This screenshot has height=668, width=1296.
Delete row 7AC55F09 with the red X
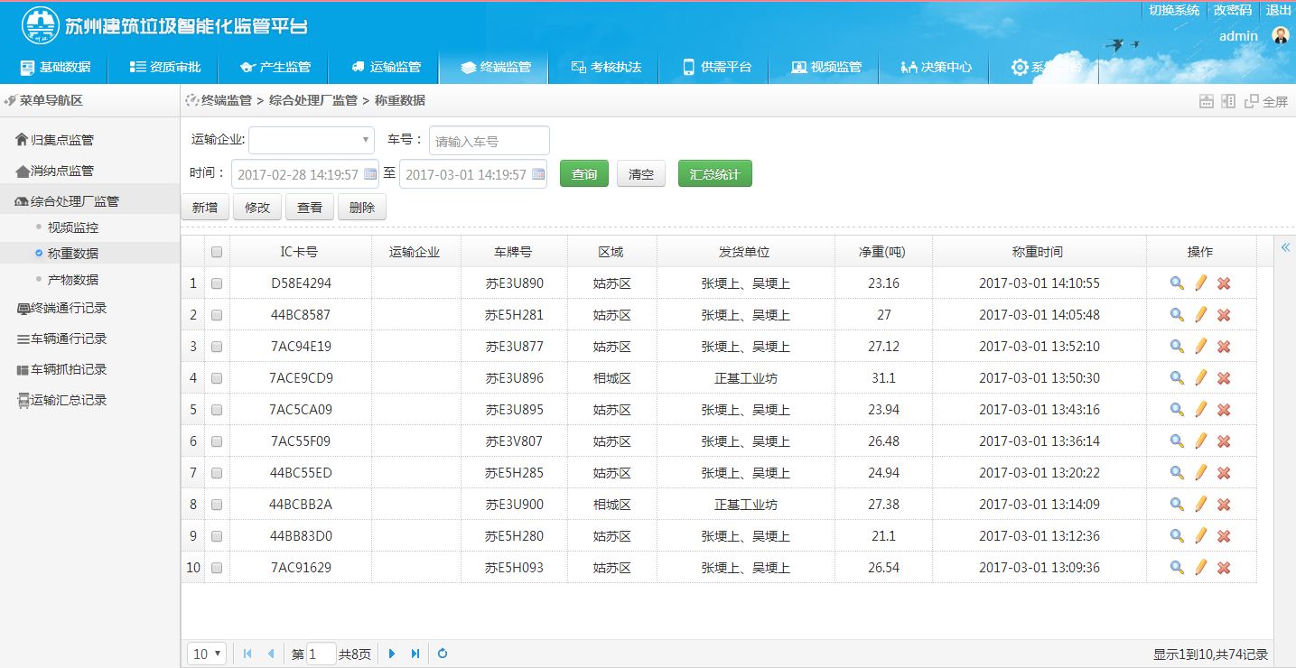[x=1224, y=441]
